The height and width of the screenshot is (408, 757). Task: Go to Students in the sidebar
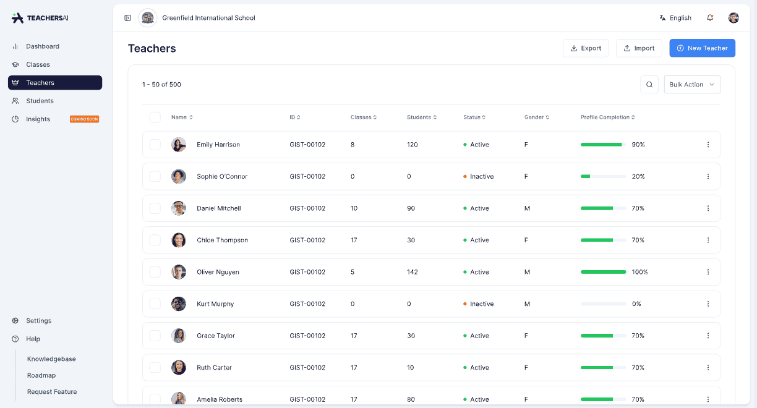(x=40, y=101)
